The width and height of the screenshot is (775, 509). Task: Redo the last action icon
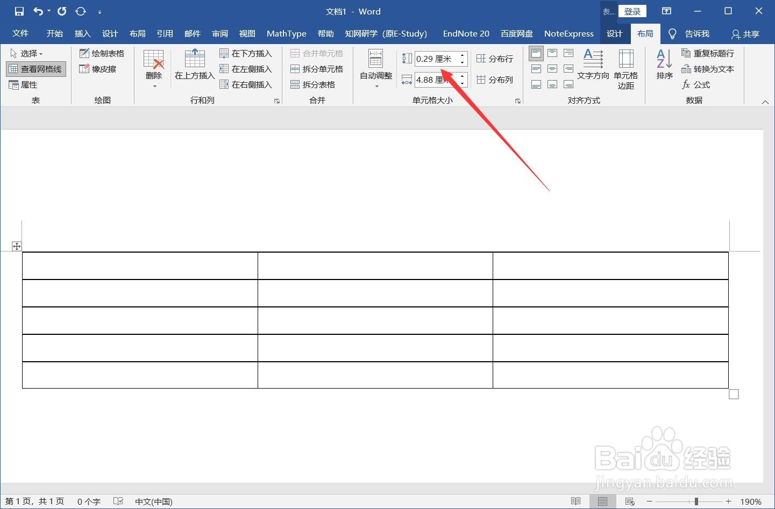click(62, 11)
